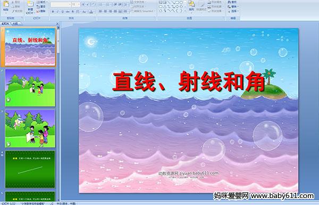This screenshot has height=205, width=319.
Task: Select the oval shape in shapes gallery
Action: point(181,3)
